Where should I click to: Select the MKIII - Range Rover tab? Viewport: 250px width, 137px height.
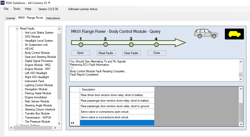30,18
